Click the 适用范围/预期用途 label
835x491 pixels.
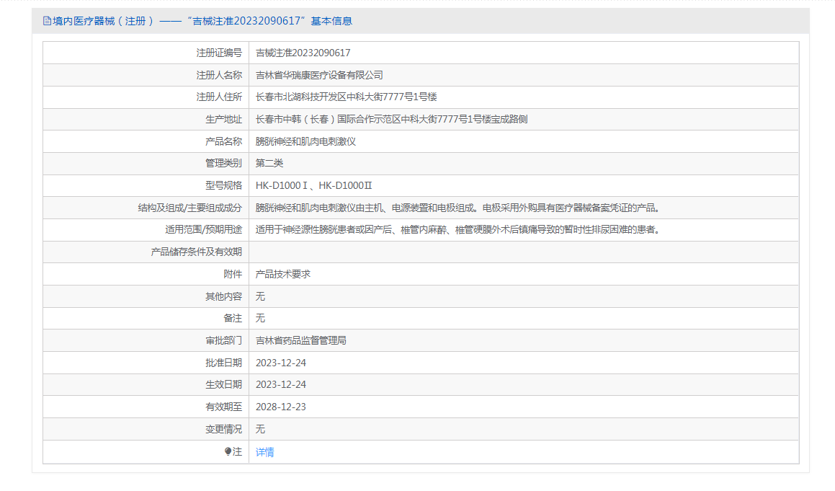pos(203,230)
